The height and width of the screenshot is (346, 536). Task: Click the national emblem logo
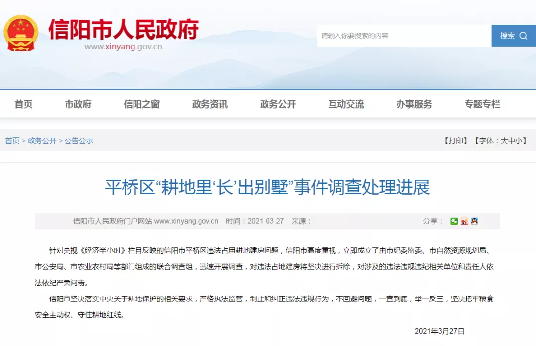click(x=21, y=33)
